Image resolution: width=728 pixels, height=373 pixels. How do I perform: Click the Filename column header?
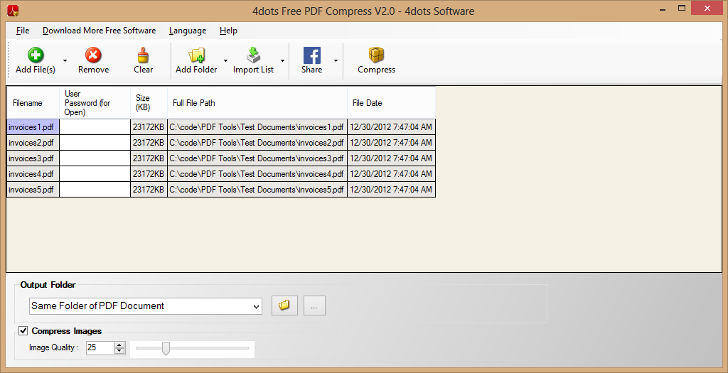tap(33, 103)
